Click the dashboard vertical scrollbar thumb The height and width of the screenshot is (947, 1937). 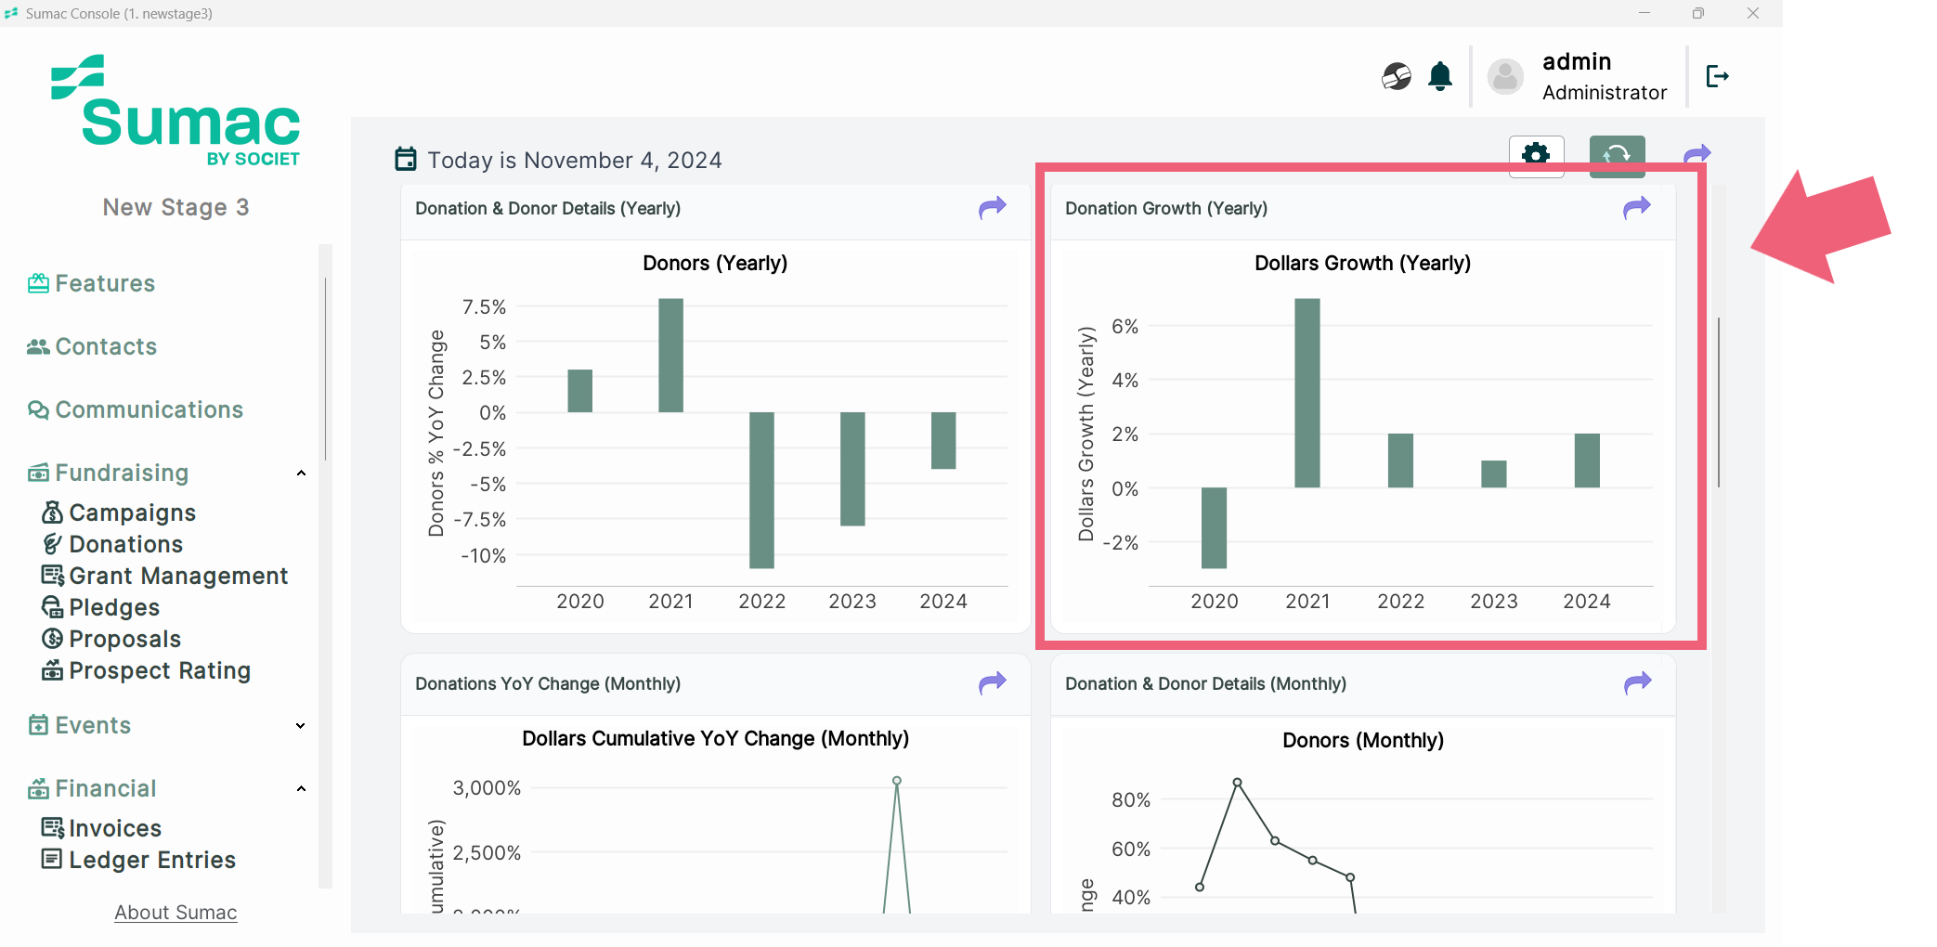[x=1719, y=402]
